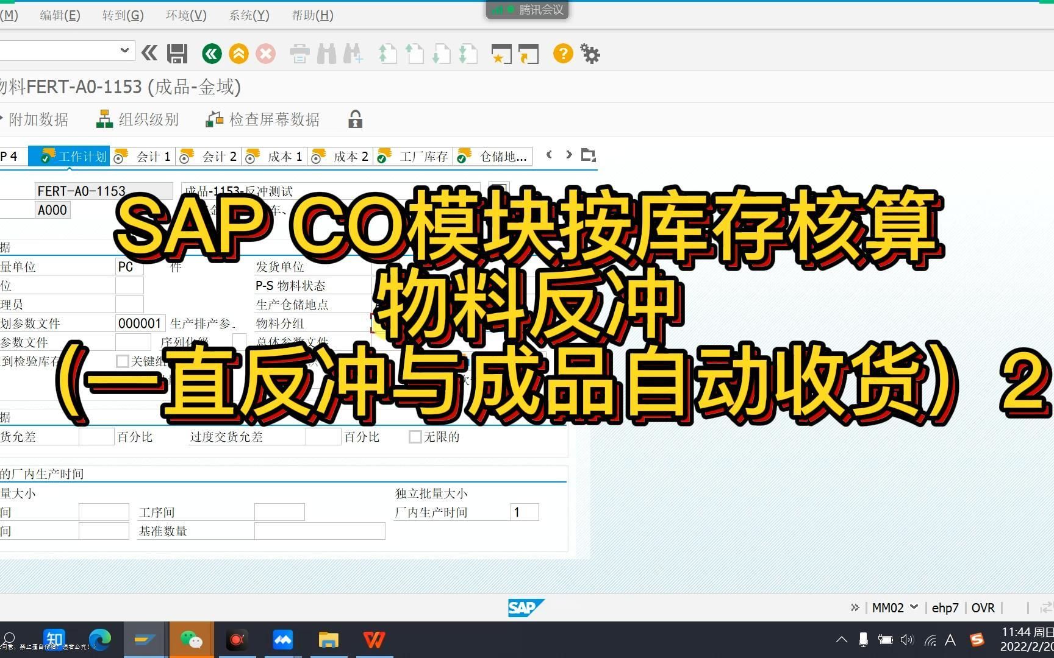The width and height of the screenshot is (1054, 658).
Task: Open the 转到(G) menu
Action: (123, 15)
